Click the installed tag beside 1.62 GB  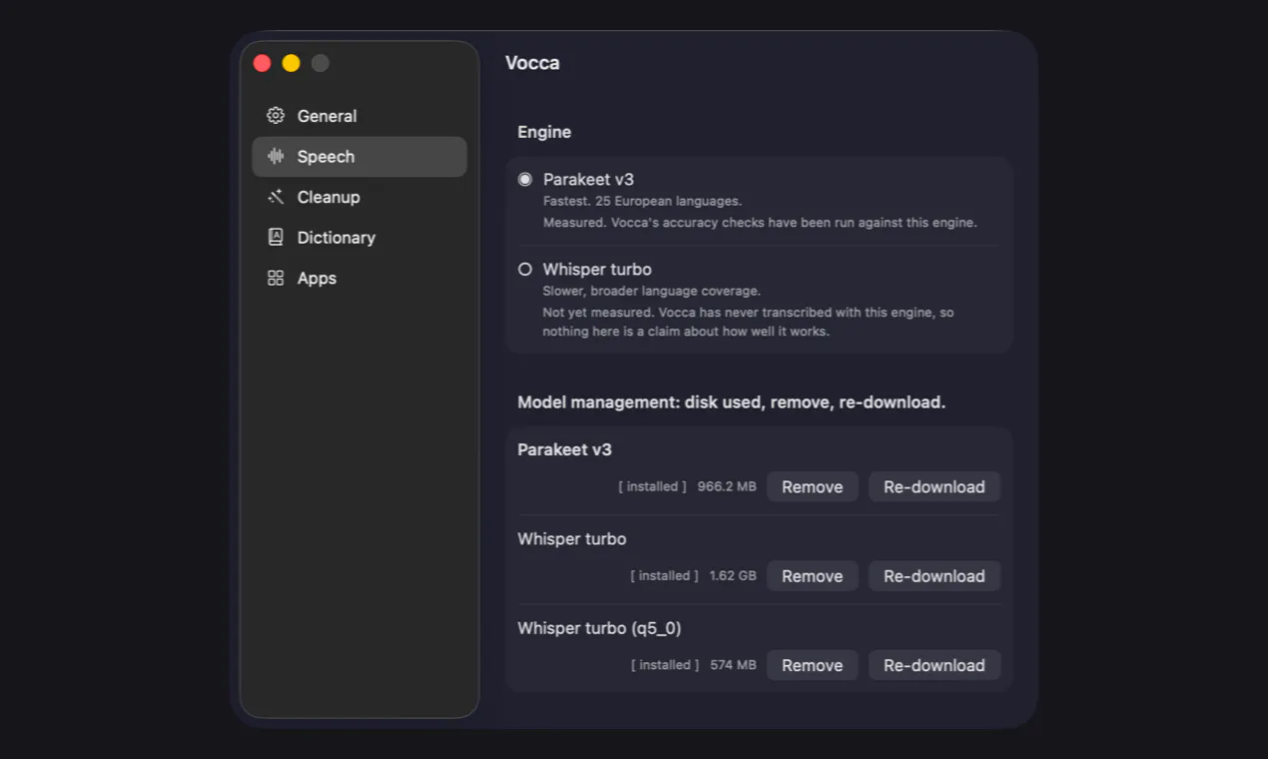pyautogui.click(x=664, y=576)
